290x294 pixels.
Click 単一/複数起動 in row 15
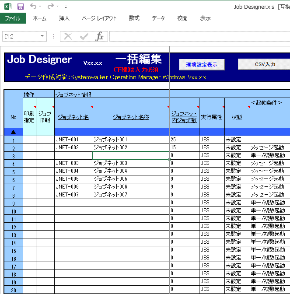[x=270, y=250]
